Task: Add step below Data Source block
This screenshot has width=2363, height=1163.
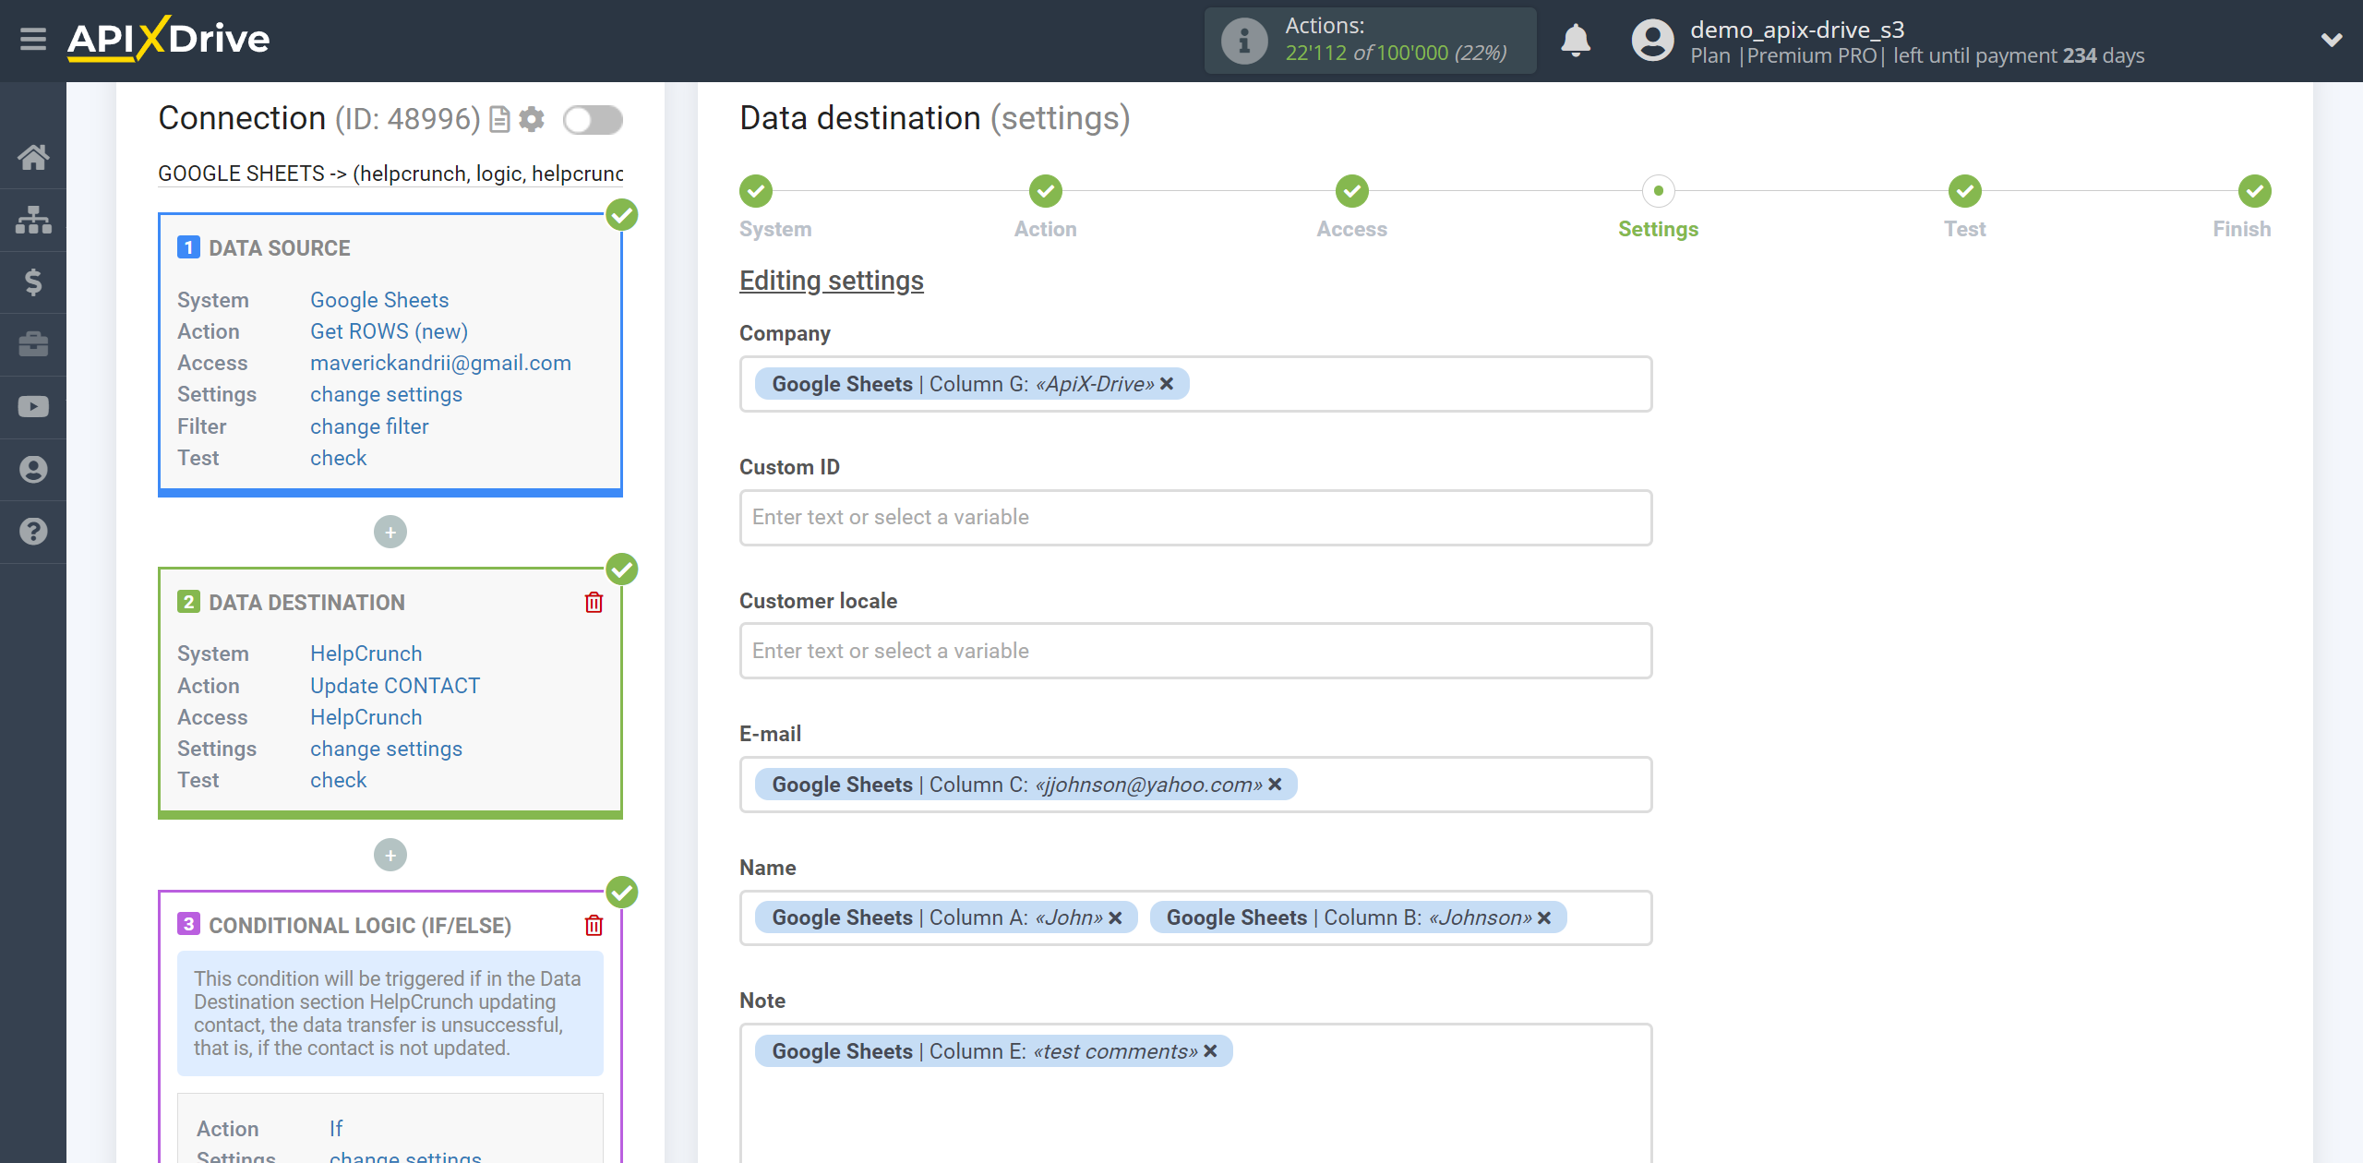Action: coord(390,532)
